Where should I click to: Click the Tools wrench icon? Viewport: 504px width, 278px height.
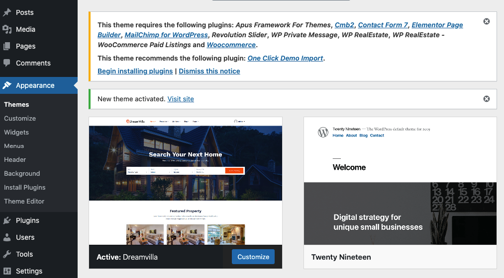pos(7,254)
